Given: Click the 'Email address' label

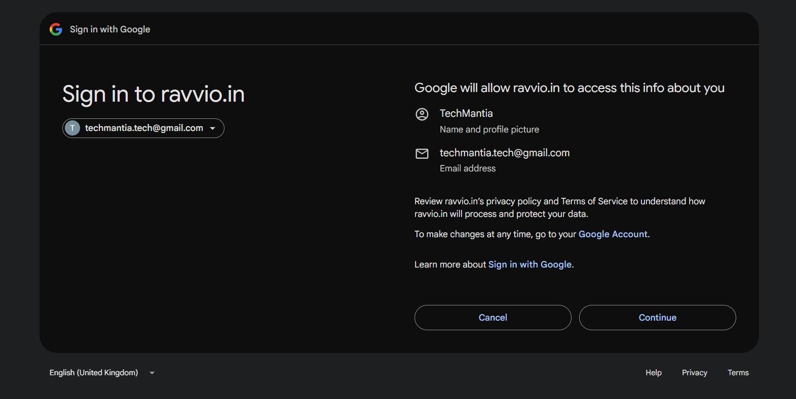Looking at the screenshot, I should (468, 168).
